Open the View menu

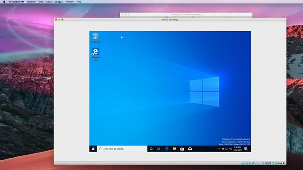[x=41, y=2]
